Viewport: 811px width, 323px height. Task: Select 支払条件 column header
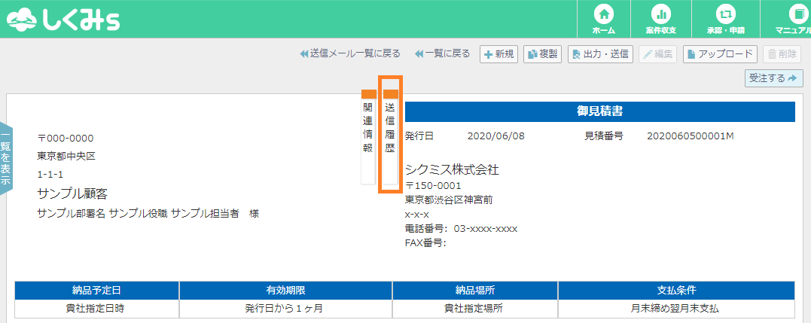click(676, 291)
